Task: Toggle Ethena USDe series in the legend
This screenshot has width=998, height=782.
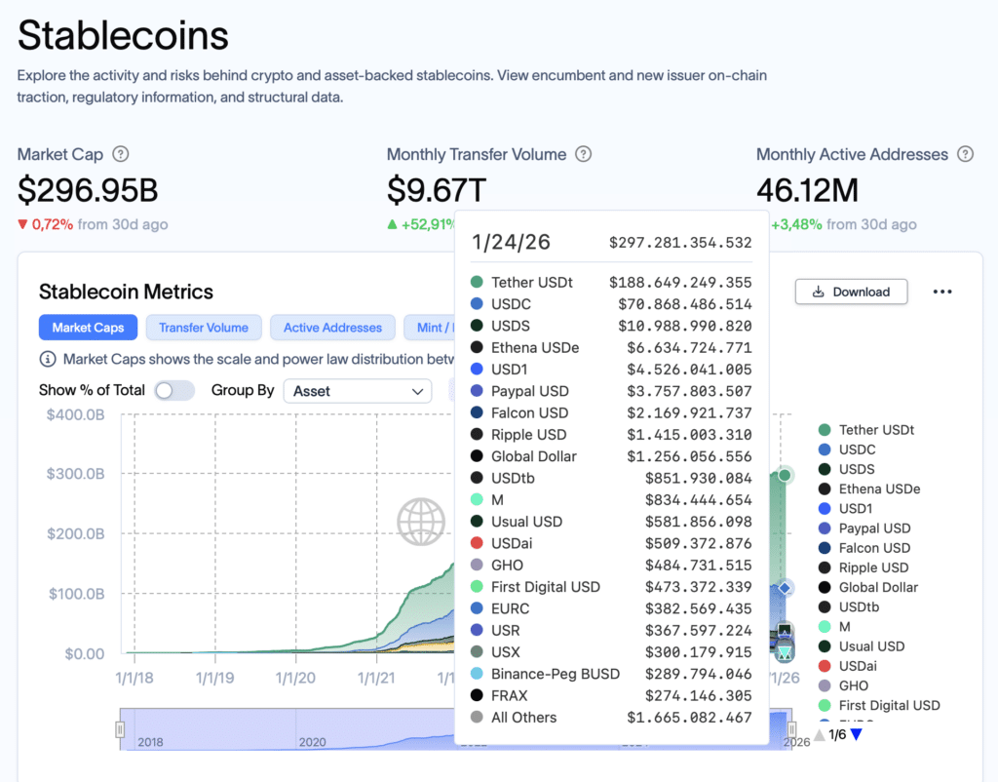Action: 869,489
